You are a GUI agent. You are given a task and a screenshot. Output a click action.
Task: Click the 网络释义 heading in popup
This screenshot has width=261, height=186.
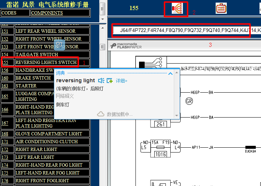[x=65, y=96]
